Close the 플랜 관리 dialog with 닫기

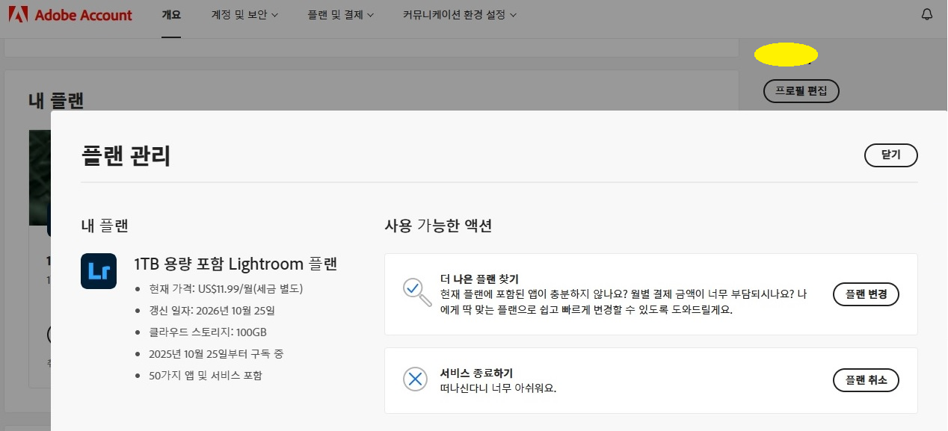pyautogui.click(x=890, y=155)
